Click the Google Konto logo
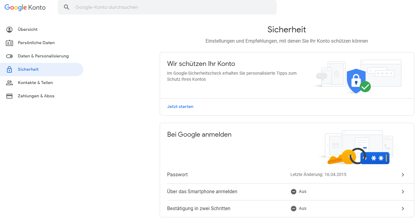The height and width of the screenshot is (221, 420). click(x=25, y=7)
